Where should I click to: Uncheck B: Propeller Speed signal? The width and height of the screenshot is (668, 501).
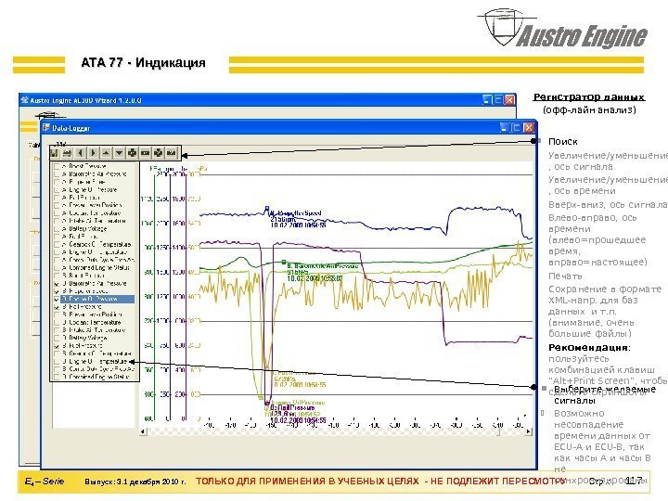[x=57, y=291]
